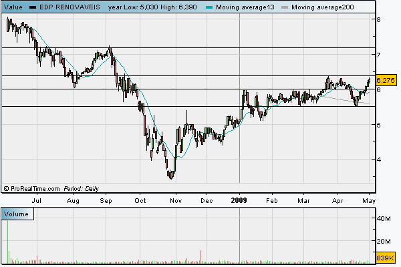Viewport: 401px width, 267px height.
Task: Click the Nov label on the time axis
Action: [176, 201]
